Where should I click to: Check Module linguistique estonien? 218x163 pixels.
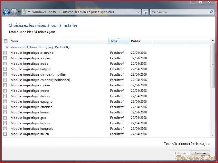[x=5, y=107]
